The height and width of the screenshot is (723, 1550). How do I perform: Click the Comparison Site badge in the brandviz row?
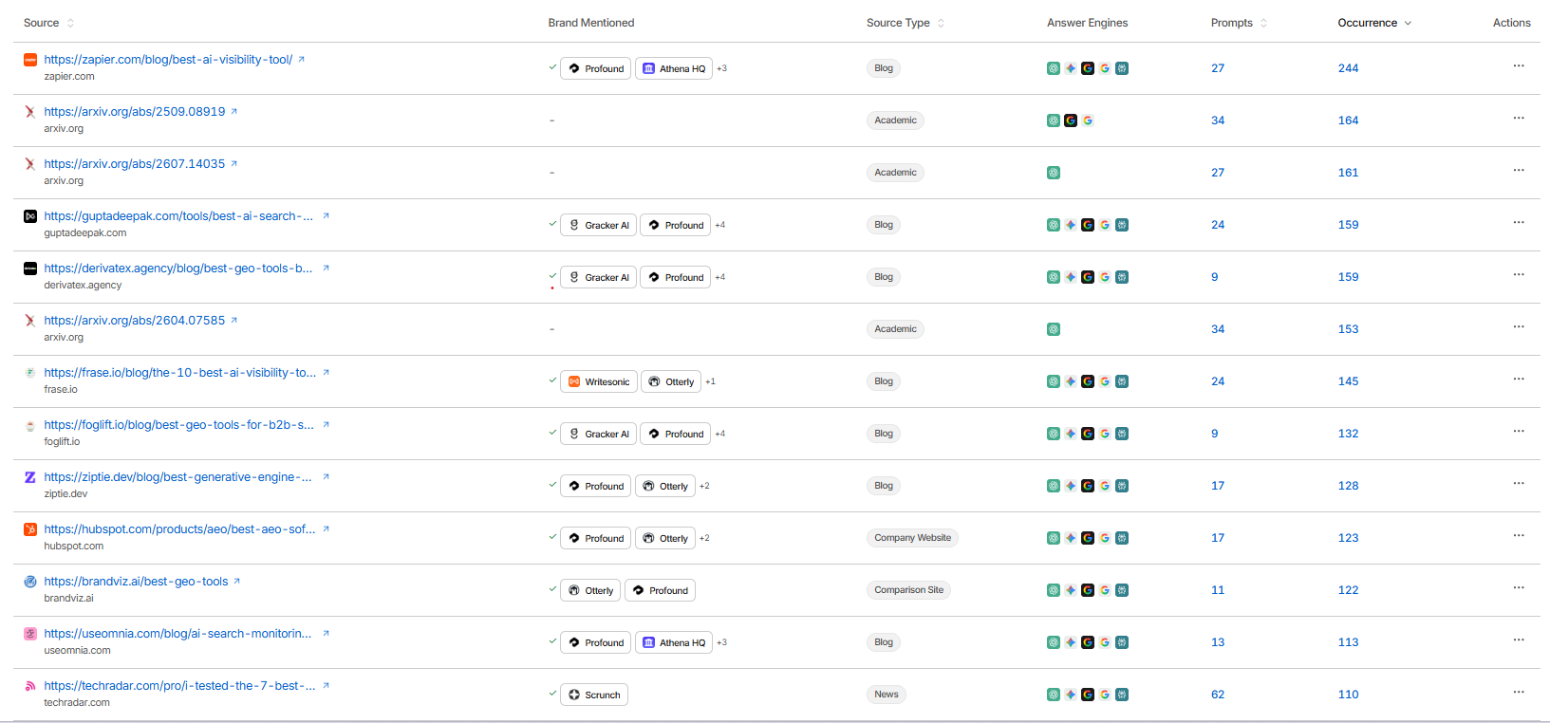tap(909, 590)
